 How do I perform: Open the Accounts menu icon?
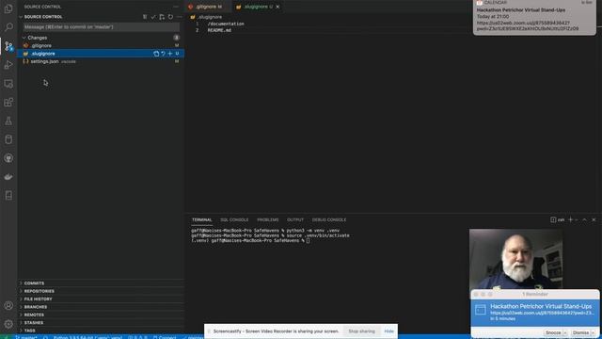(x=8, y=305)
